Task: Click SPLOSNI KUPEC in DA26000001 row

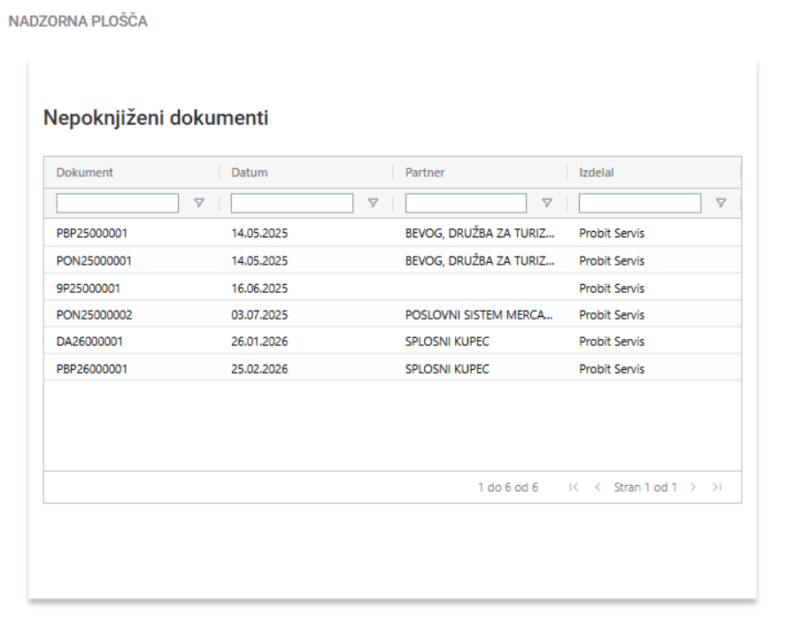Action: 447,342
